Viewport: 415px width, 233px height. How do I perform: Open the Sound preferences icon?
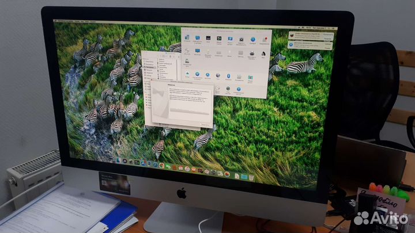pos(263,54)
